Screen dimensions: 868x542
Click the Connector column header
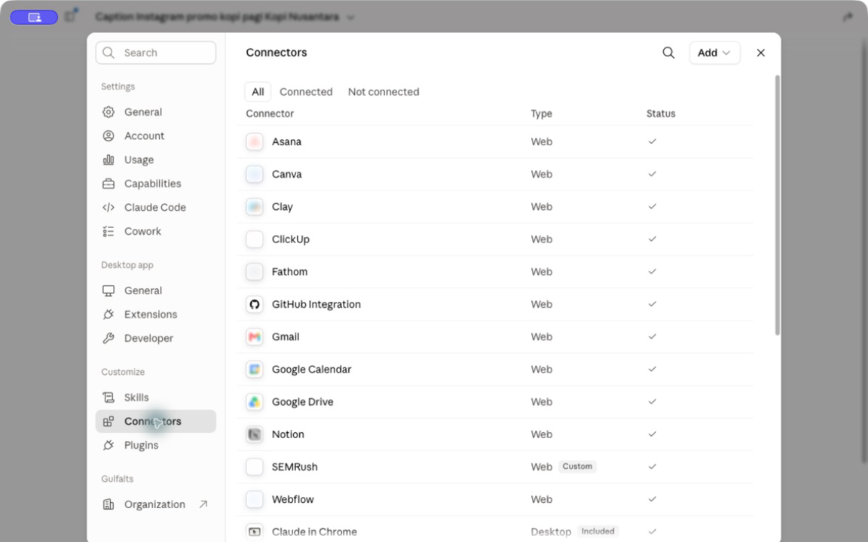click(270, 114)
